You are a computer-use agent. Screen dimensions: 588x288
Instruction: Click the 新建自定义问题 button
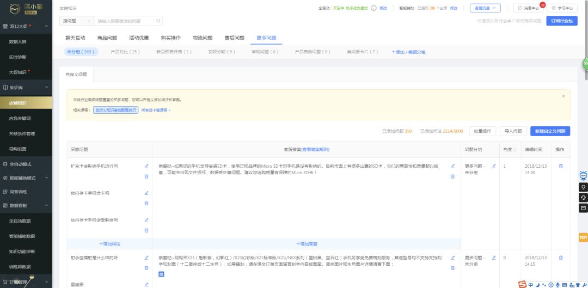pyautogui.click(x=550, y=131)
